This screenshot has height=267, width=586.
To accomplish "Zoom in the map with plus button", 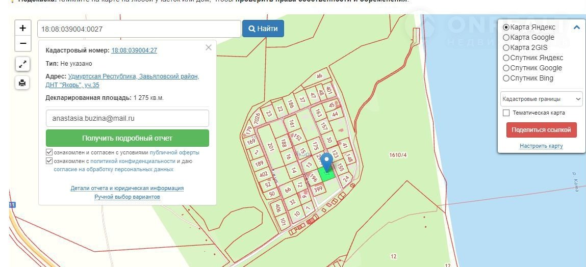I will 22,29.
